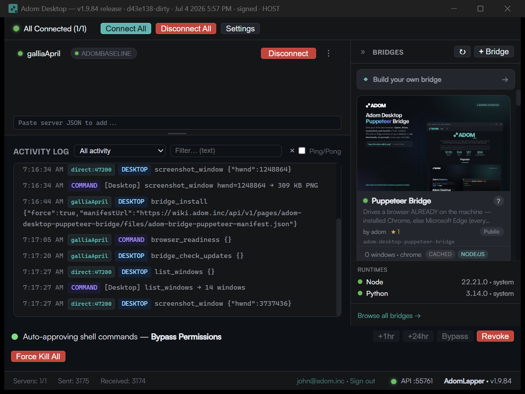Click the galliaApril server name

tap(44, 54)
